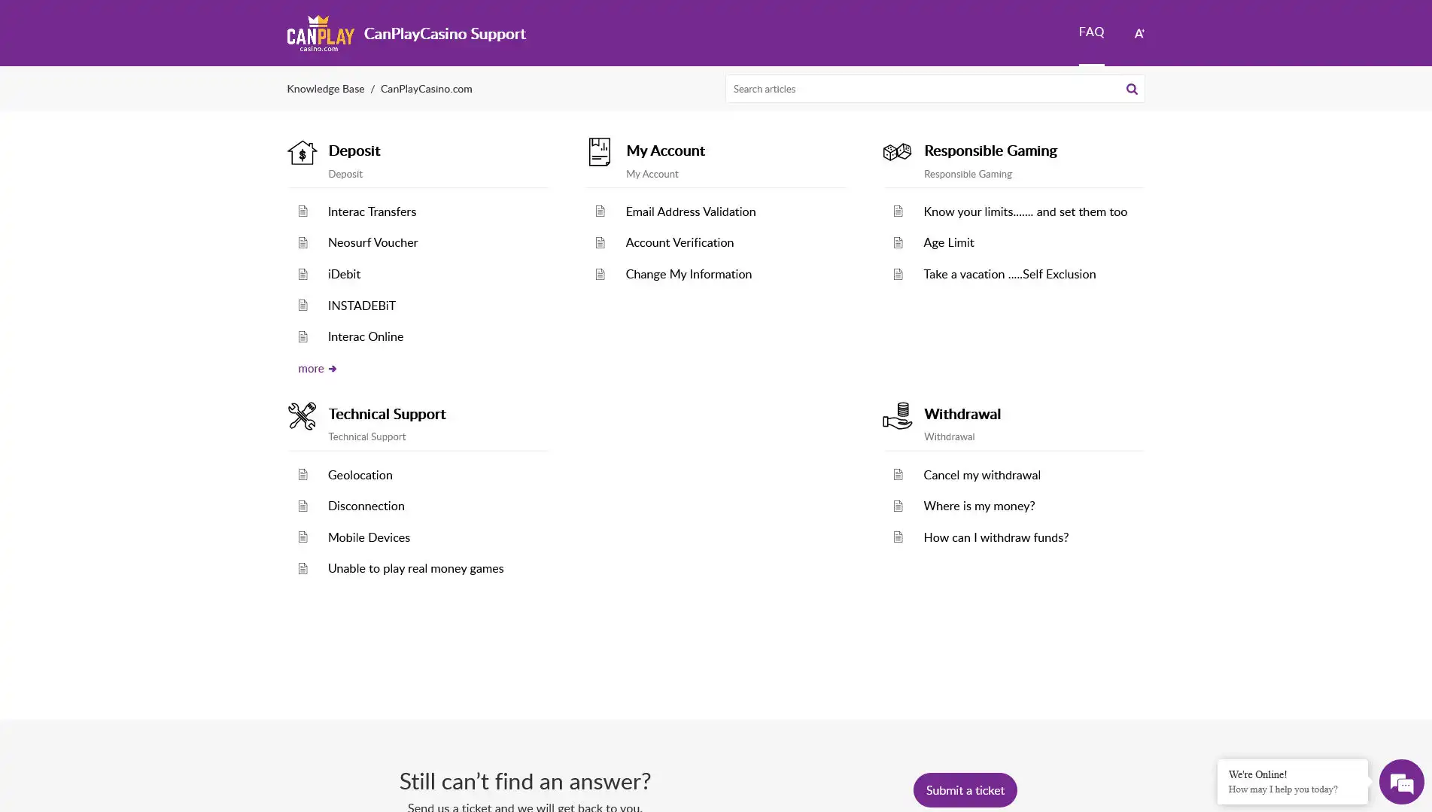
Task: Click document icon beside INSTADEBiT
Action: pyautogui.click(x=303, y=306)
